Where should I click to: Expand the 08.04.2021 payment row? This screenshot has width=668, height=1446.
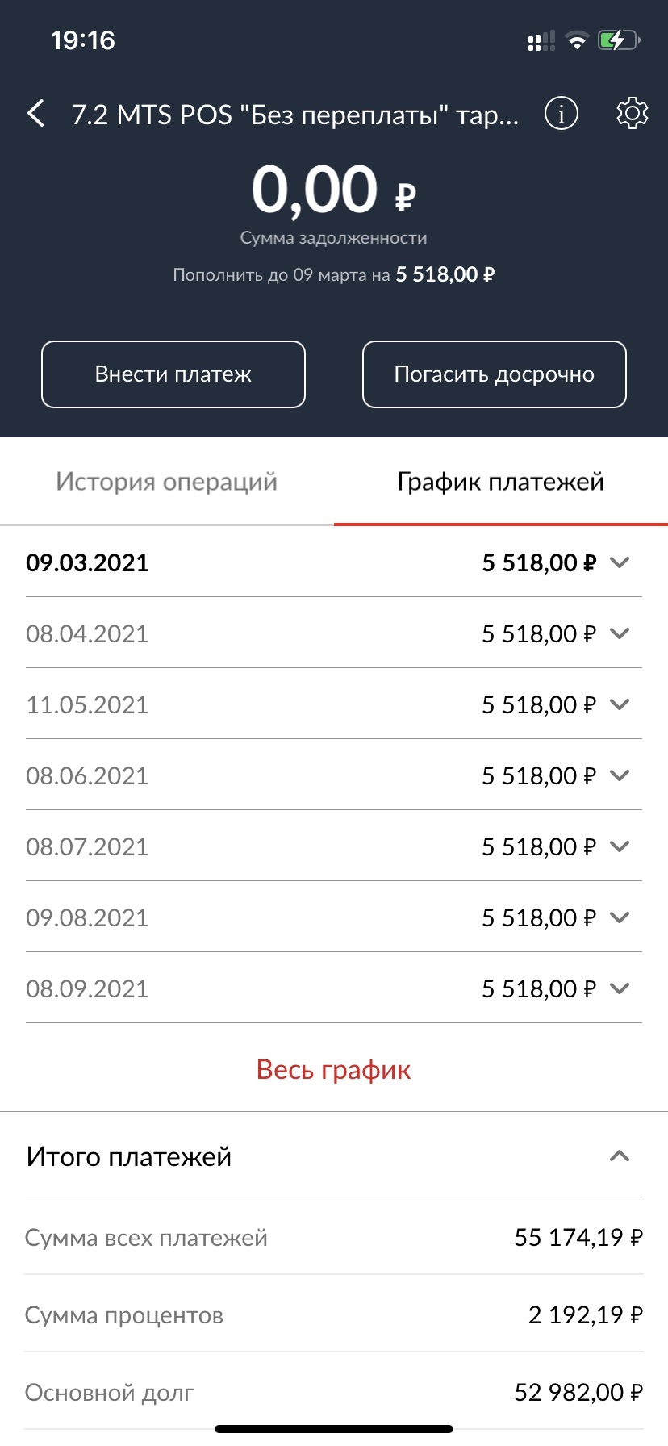click(x=620, y=633)
